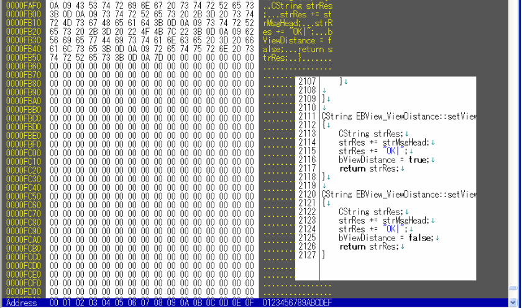Click 'strRes += strMsgHead;' on line 2123
The image size is (522, 308).
tap(384, 221)
